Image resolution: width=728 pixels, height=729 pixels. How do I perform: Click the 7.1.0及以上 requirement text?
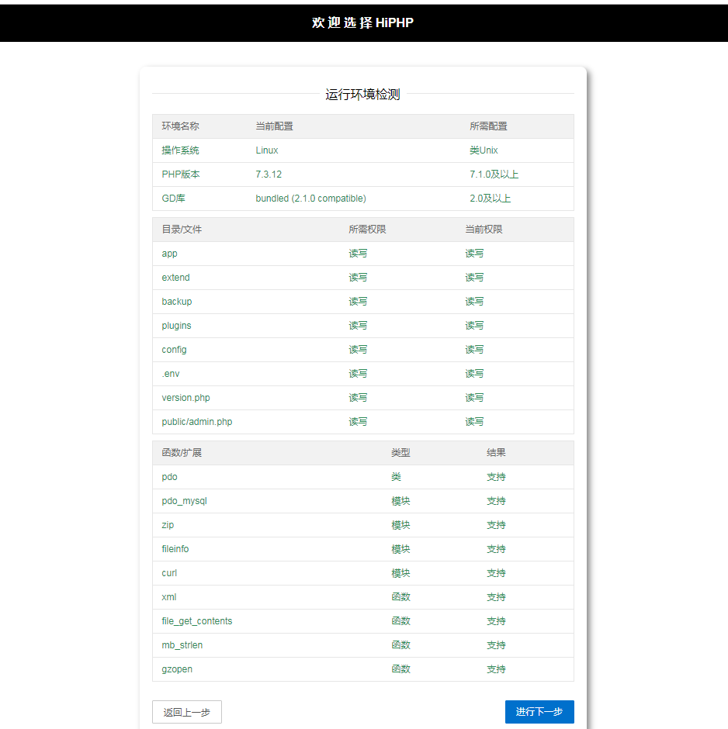point(494,174)
